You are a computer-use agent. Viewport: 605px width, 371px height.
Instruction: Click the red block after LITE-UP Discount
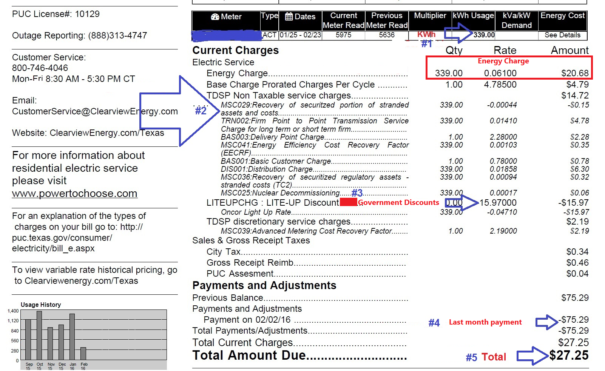(x=348, y=203)
